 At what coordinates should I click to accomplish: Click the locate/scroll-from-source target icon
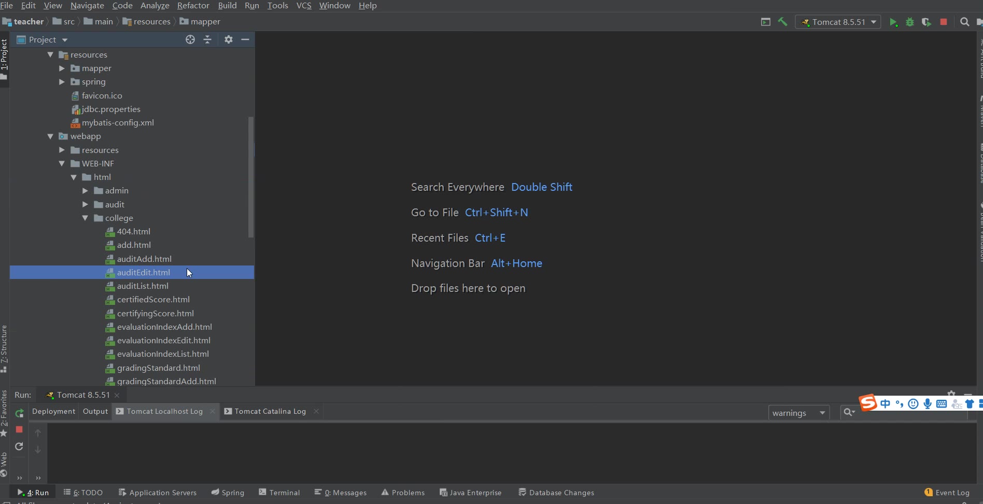coord(190,40)
